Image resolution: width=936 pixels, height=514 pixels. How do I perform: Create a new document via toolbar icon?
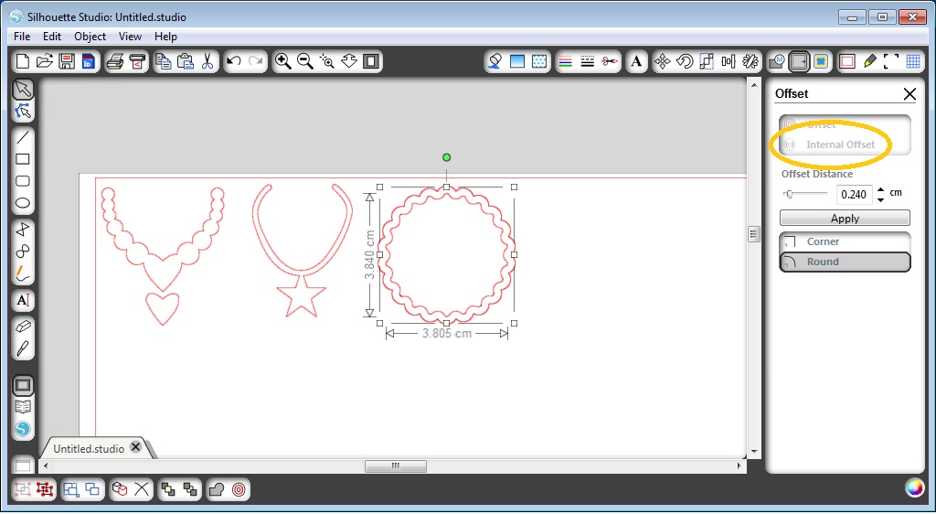(x=23, y=61)
